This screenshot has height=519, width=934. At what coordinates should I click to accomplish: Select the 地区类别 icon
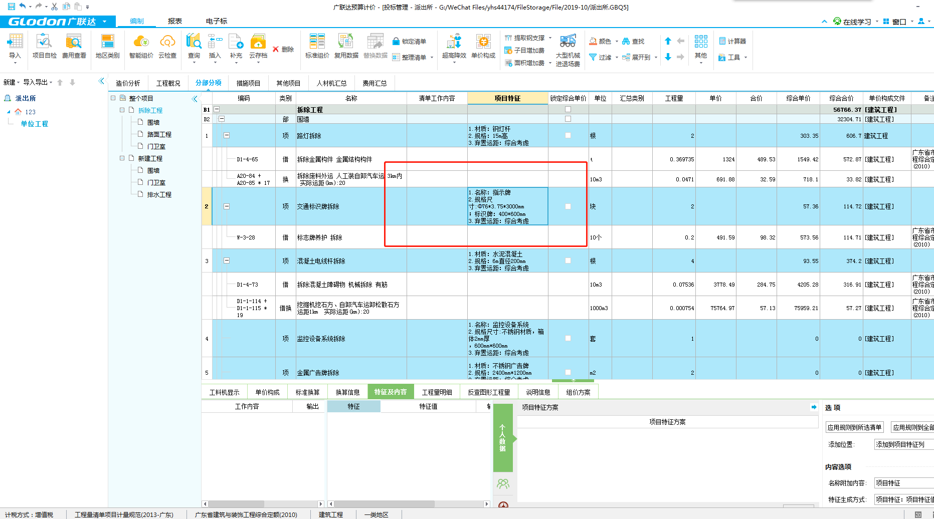tap(107, 46)
